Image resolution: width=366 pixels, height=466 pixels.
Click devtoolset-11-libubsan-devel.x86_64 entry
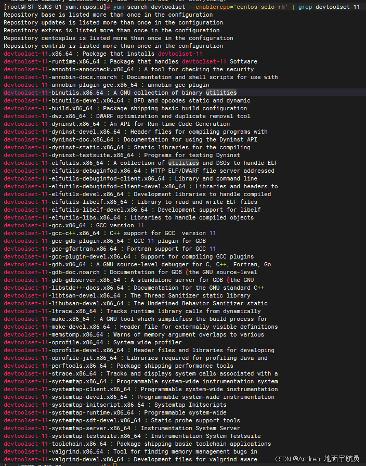click(136, 303)
